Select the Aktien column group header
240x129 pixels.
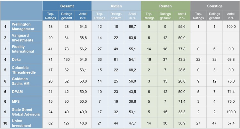(116, 6)
